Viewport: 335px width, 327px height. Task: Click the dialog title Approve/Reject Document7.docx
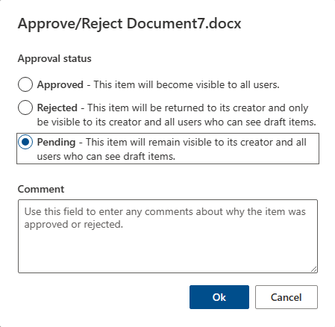point(129,24)
